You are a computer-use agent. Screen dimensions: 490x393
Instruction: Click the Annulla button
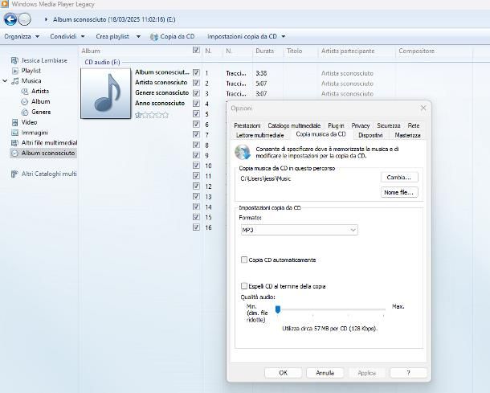click(x=325, y=373)
